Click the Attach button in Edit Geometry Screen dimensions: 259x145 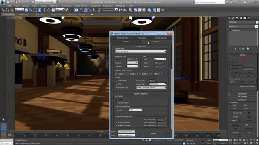[234, 120]
